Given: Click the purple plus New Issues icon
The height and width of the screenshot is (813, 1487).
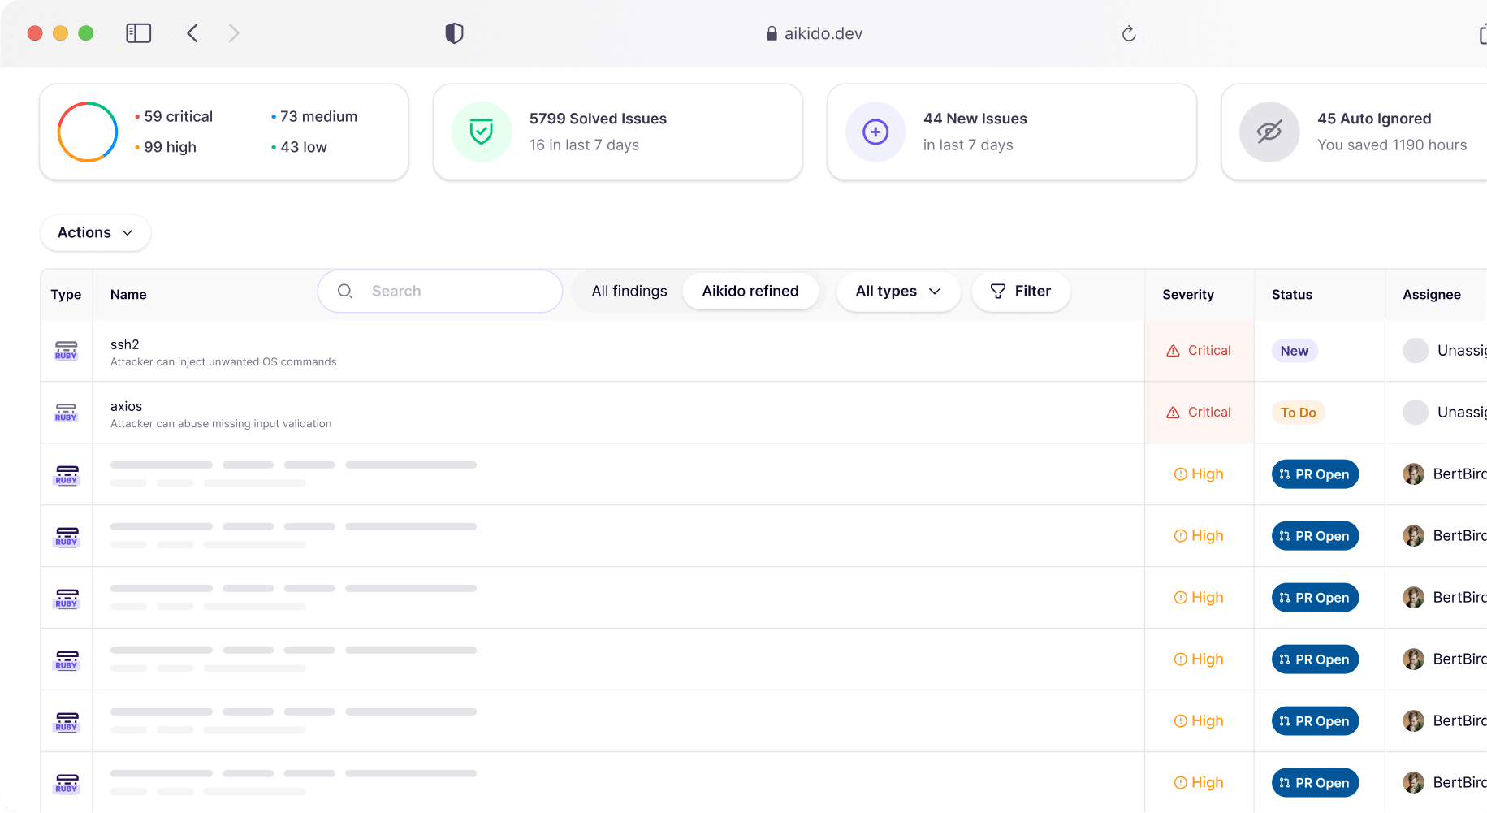Looking at the screenshot, I should point(875,132).
